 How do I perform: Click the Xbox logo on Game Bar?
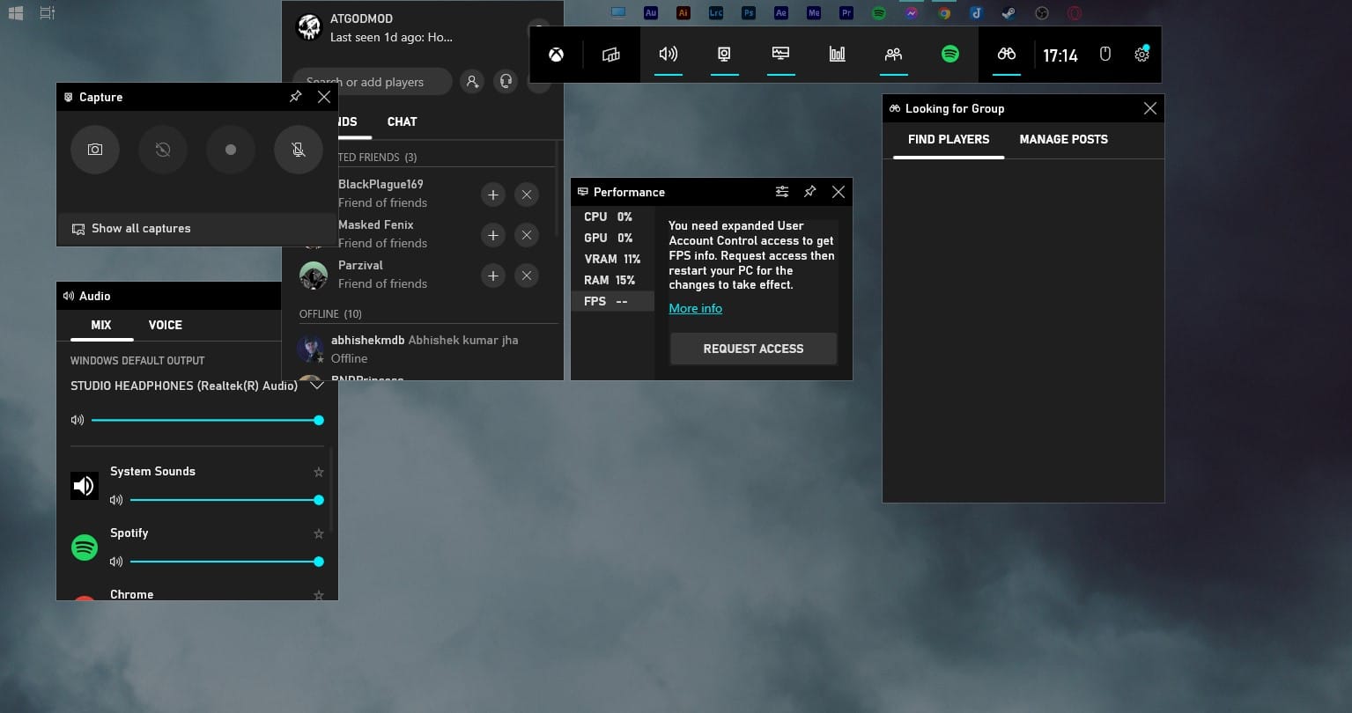pos(556,55)
